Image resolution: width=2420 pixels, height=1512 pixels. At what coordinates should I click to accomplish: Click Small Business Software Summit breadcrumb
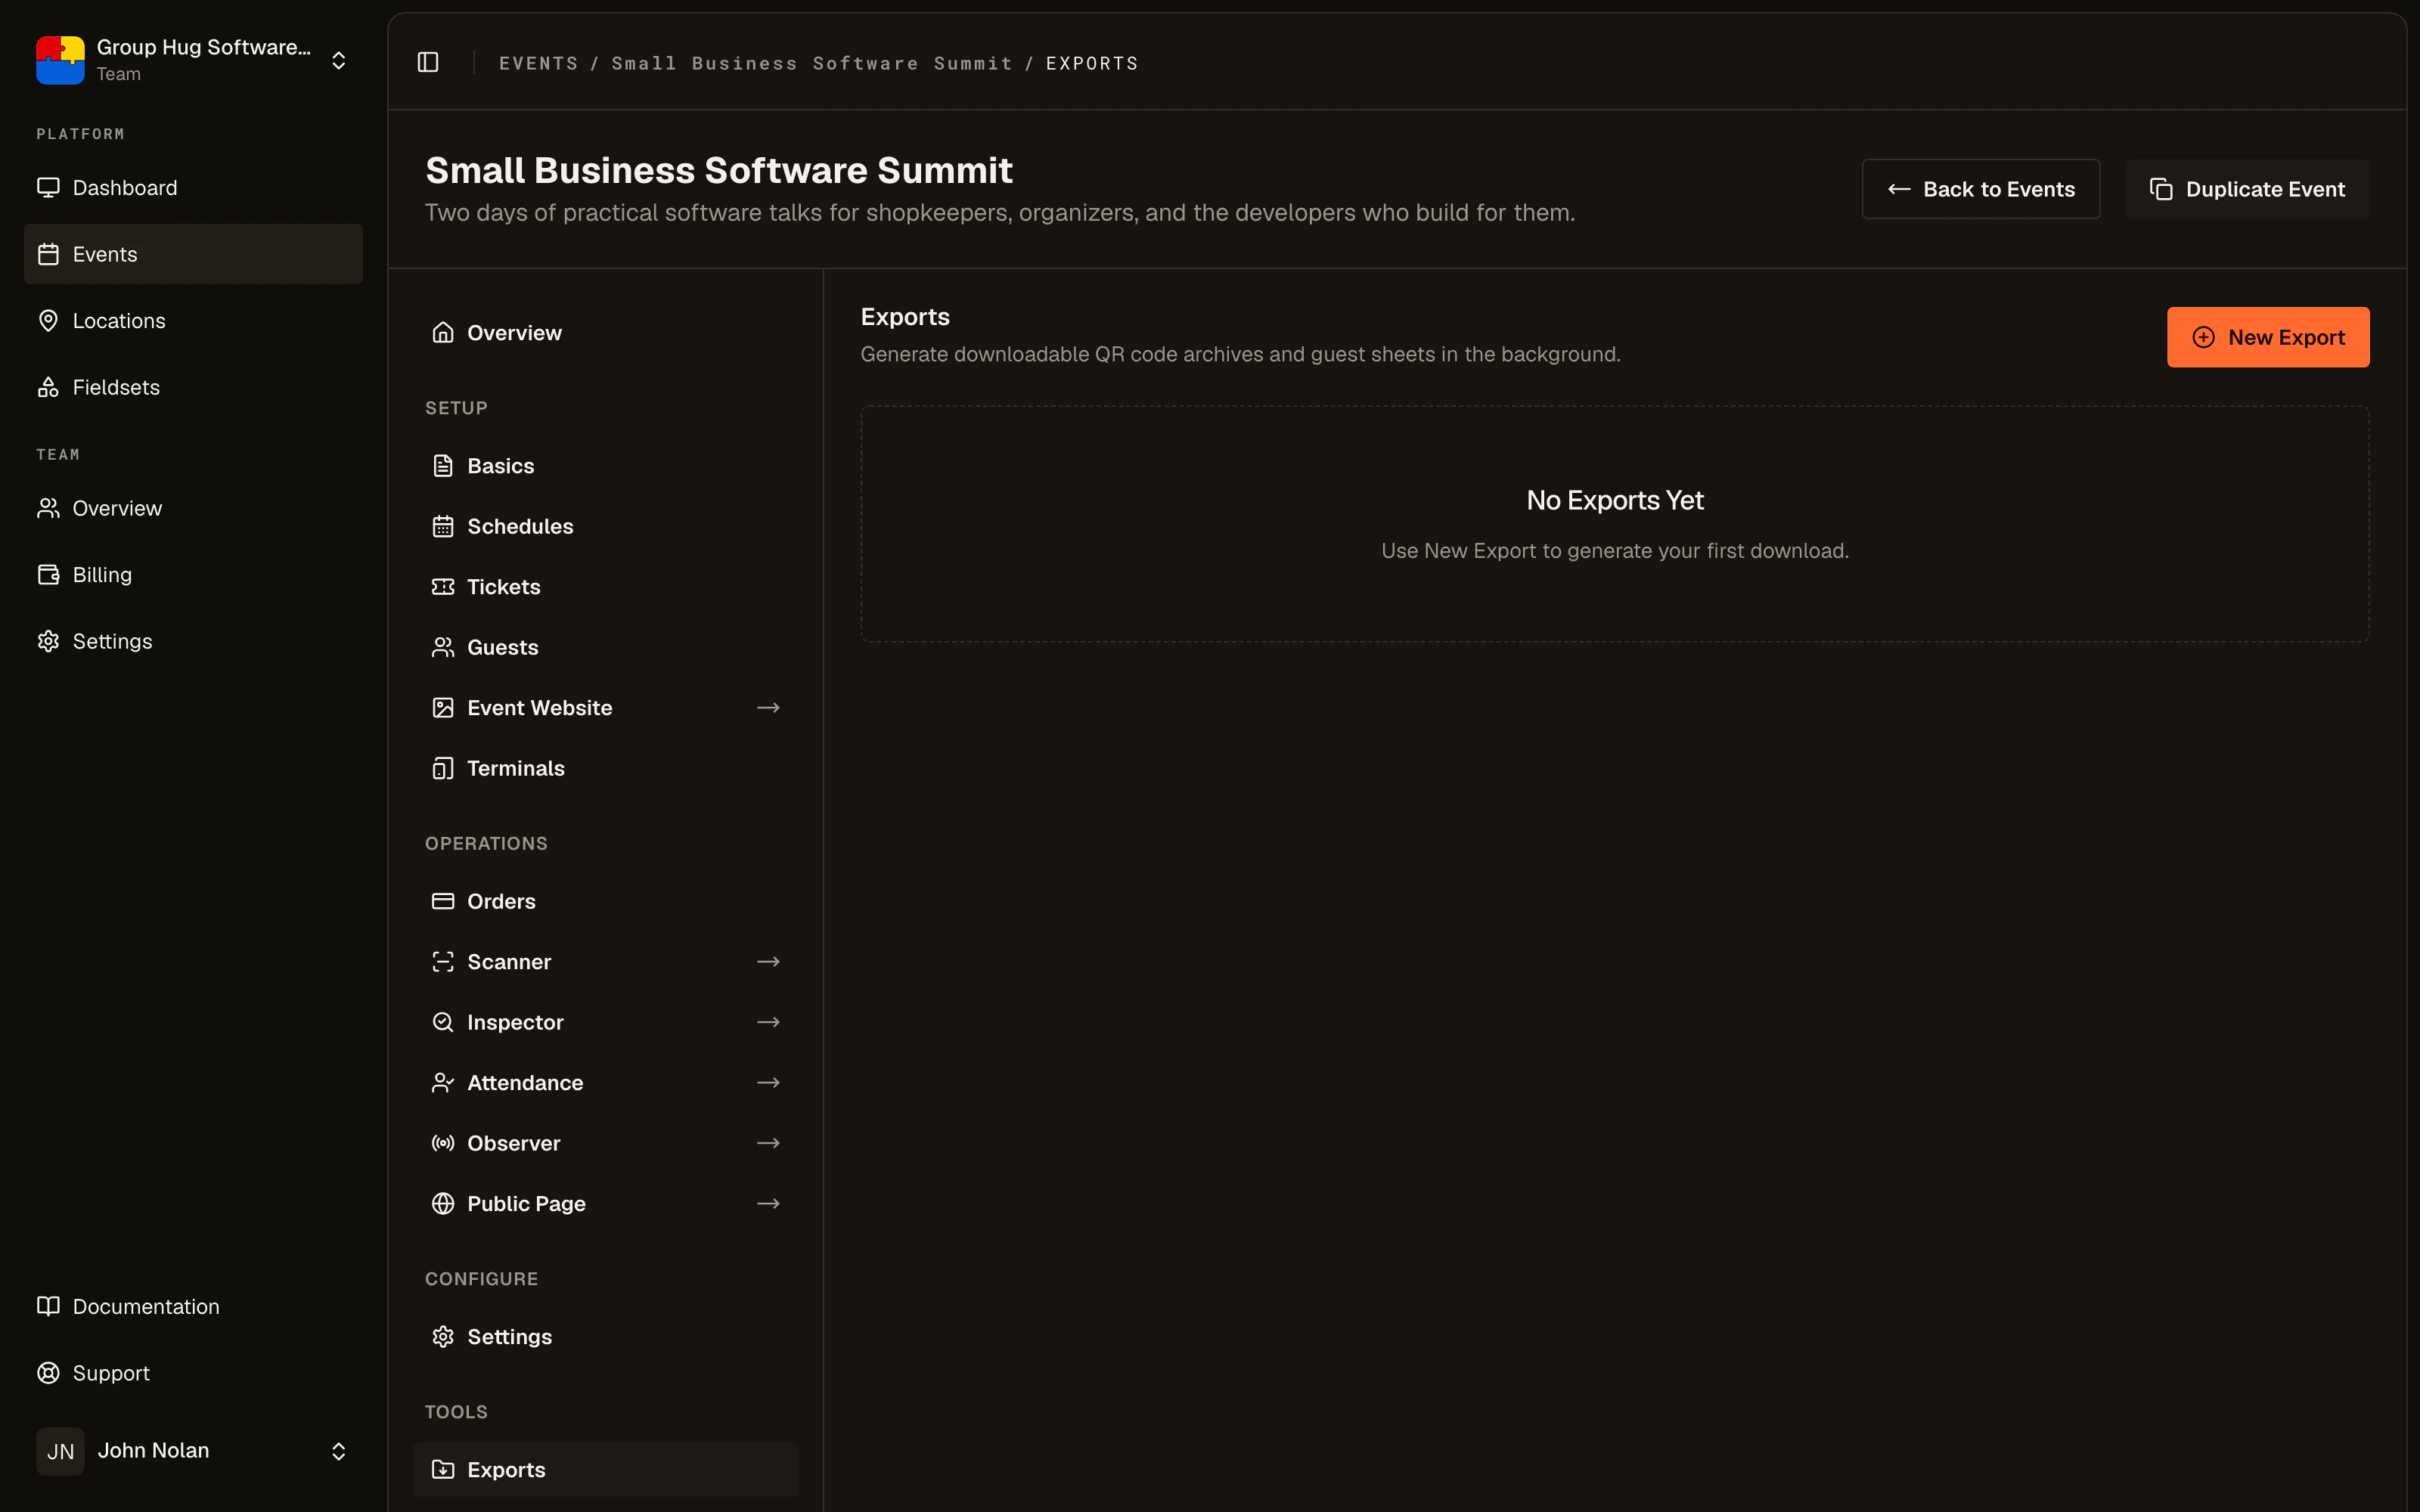(x=811, y=63)
